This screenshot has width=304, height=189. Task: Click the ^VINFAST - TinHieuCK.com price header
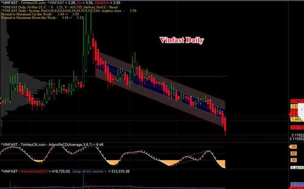pos(24,3)
